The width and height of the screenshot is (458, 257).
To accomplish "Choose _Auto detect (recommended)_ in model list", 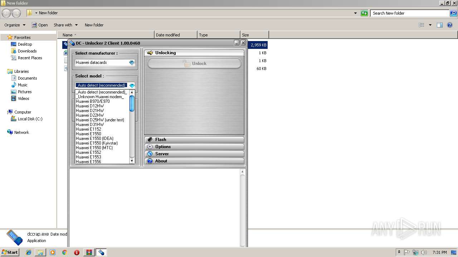I will (102, 92).
